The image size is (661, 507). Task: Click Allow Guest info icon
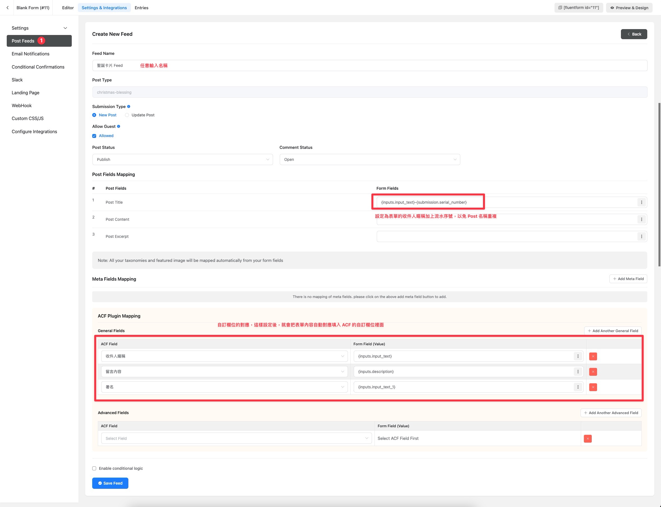[119, 126]
